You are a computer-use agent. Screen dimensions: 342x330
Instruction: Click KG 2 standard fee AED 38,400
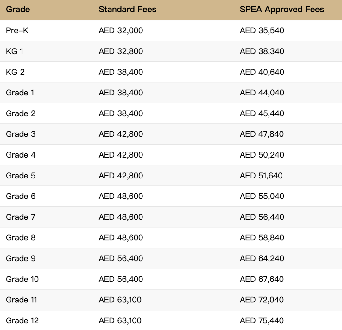[x=121, y=72]
